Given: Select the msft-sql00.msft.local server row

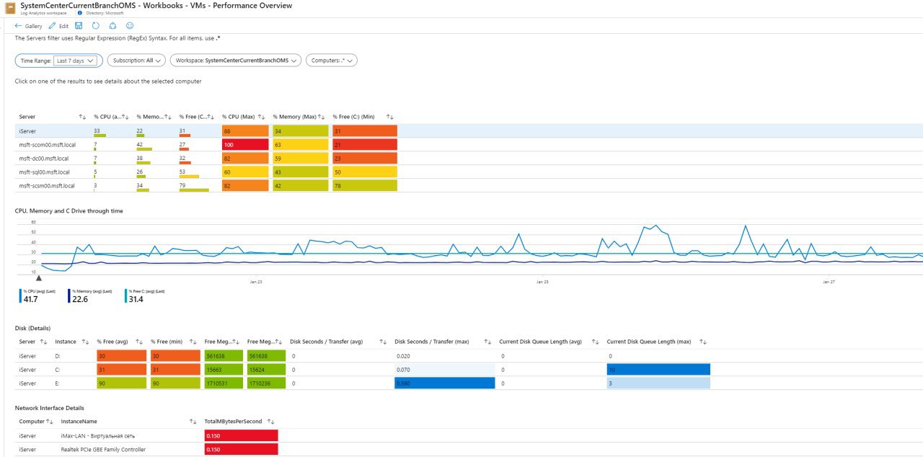Looking at the screenshot, I should pyautogui.click(x=469, y=172).
